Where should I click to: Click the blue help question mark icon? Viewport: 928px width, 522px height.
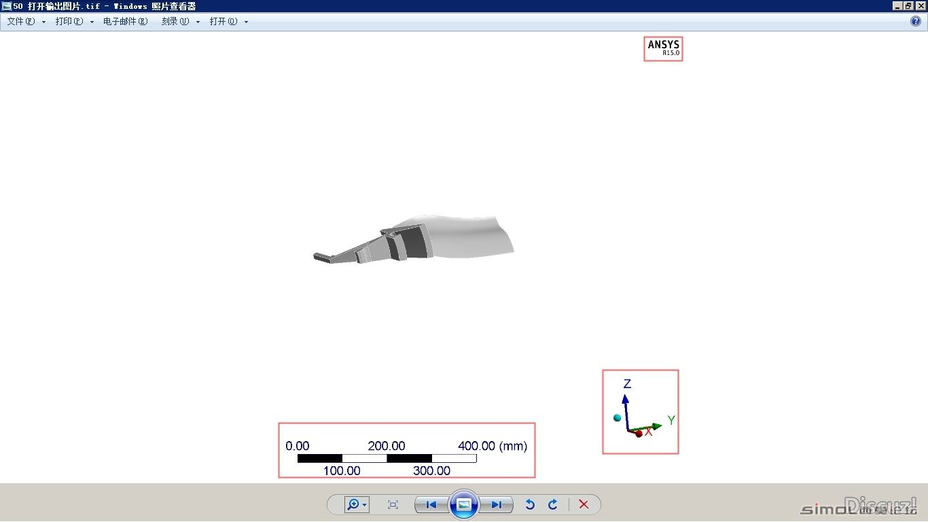click(x=915, y=21)
